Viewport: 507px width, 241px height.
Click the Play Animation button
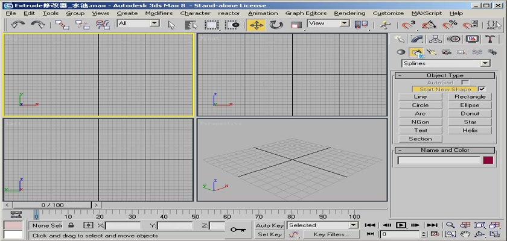coord(401,225)
